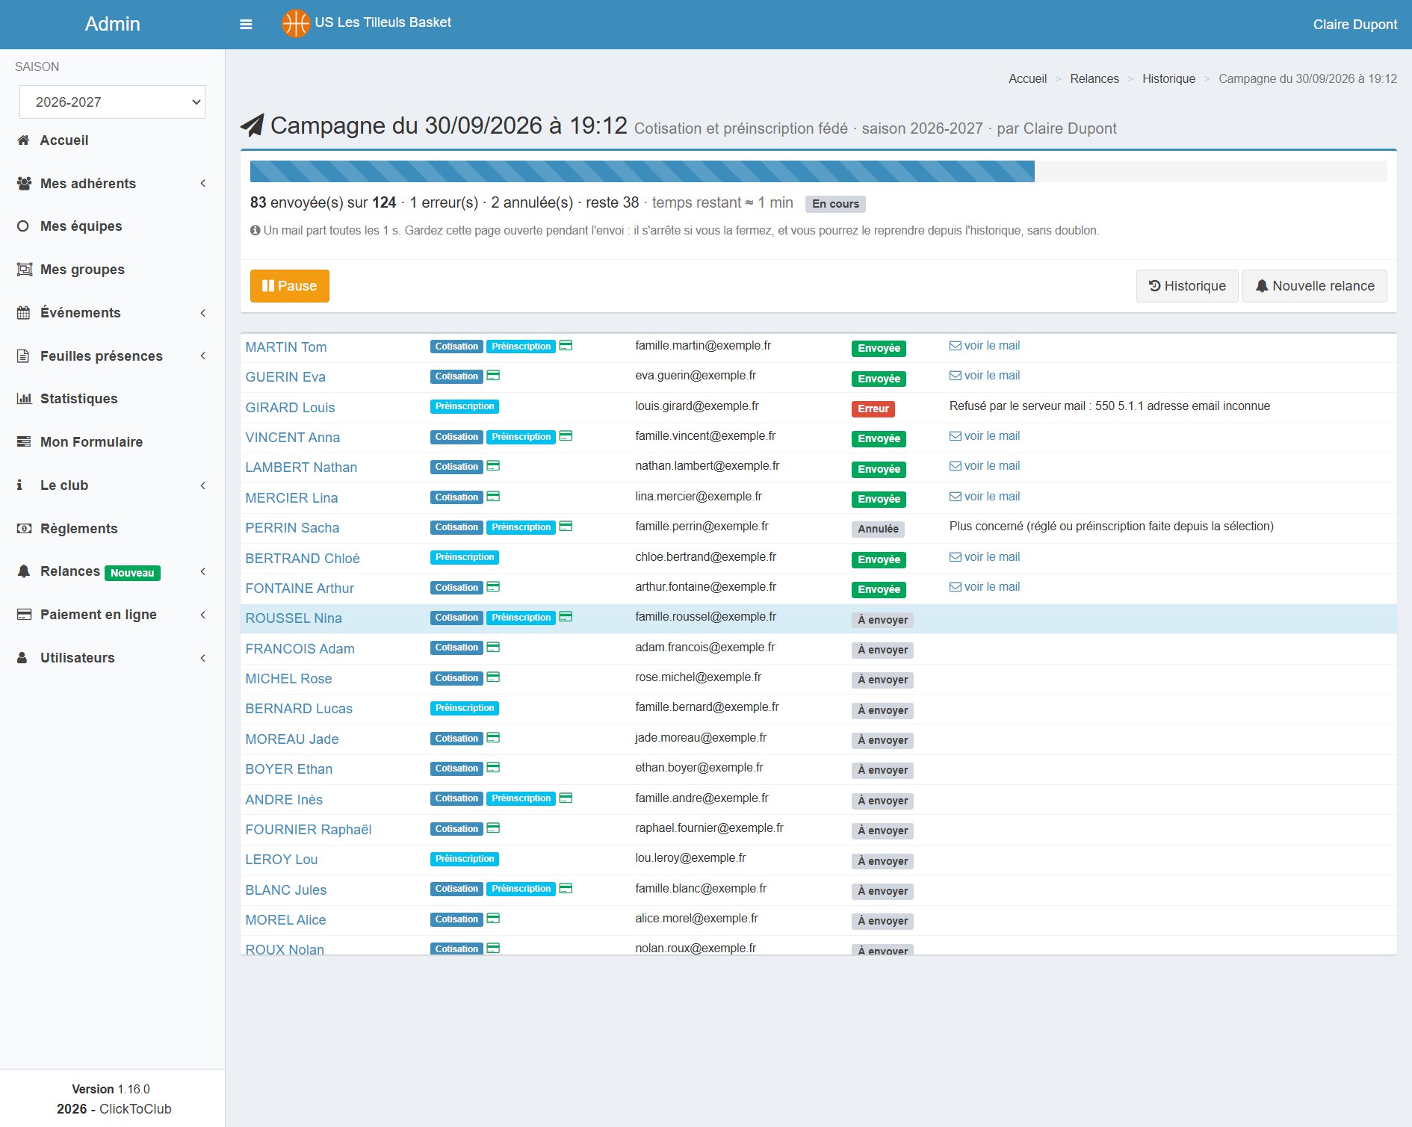Viewport: 1412px width, 1127px height.
Task: Click the Mes équipes circle icon
Action: click(23, 226)
